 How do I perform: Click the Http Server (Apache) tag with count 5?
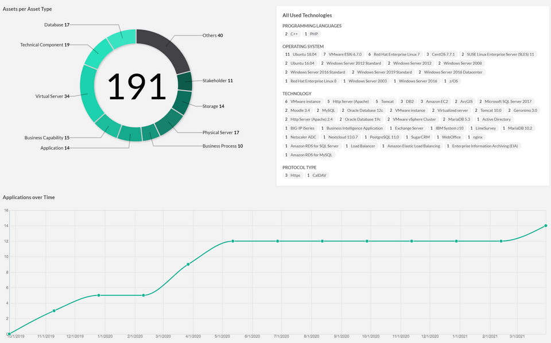(348, 102)
